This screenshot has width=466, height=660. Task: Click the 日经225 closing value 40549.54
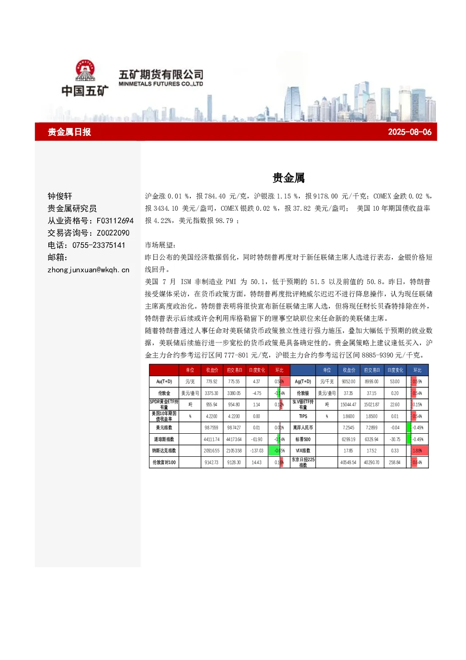349,462
